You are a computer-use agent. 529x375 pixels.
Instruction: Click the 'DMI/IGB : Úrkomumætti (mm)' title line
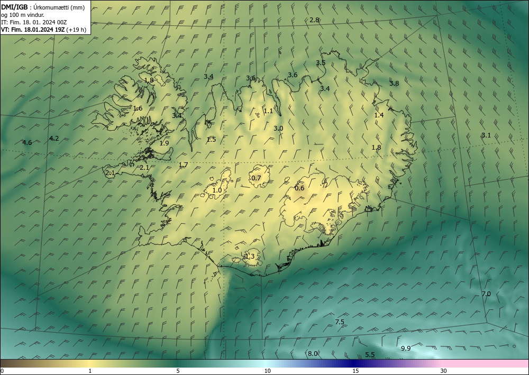coord(43,7)
